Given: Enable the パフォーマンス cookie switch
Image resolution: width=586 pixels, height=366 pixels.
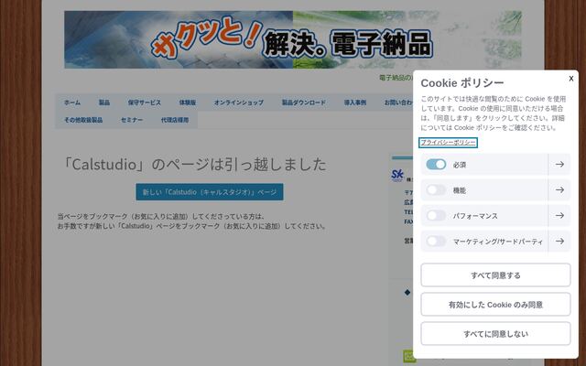Looking at the screenshot, I should pos(436,216).
